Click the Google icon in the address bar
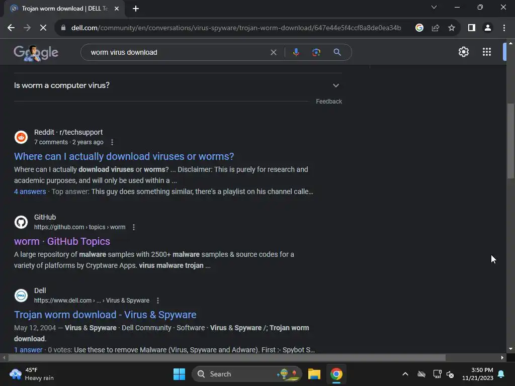Image resolution: width=515 pixels, height=386 pixels. [419, 28]
